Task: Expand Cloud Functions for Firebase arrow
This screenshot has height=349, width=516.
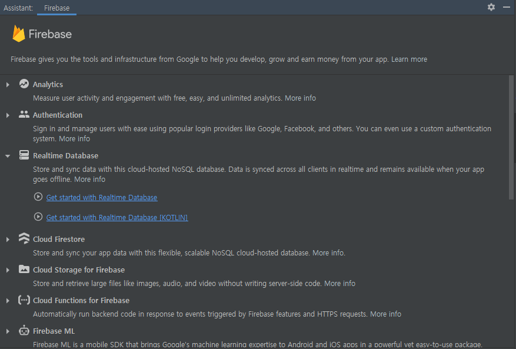Action: pos(8,301)
